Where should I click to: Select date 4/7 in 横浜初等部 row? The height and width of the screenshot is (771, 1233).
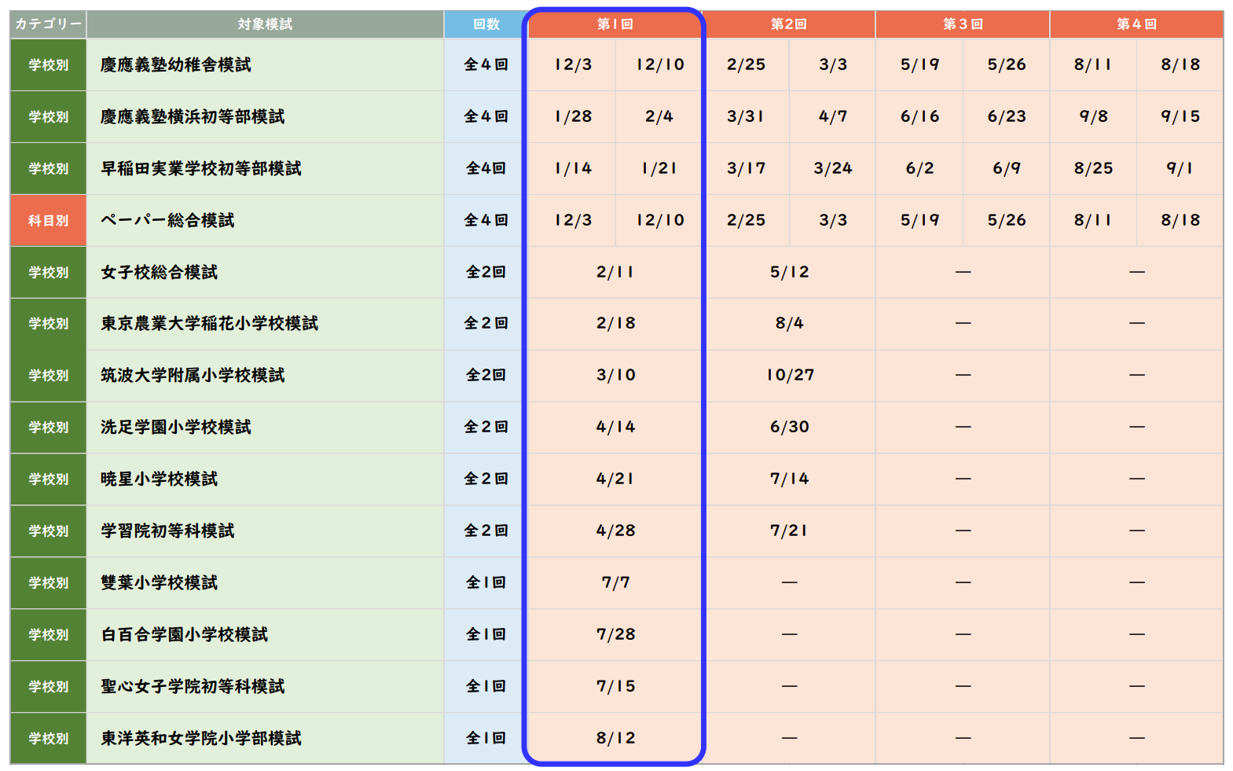pyautogui.click(x=832, y=117)
